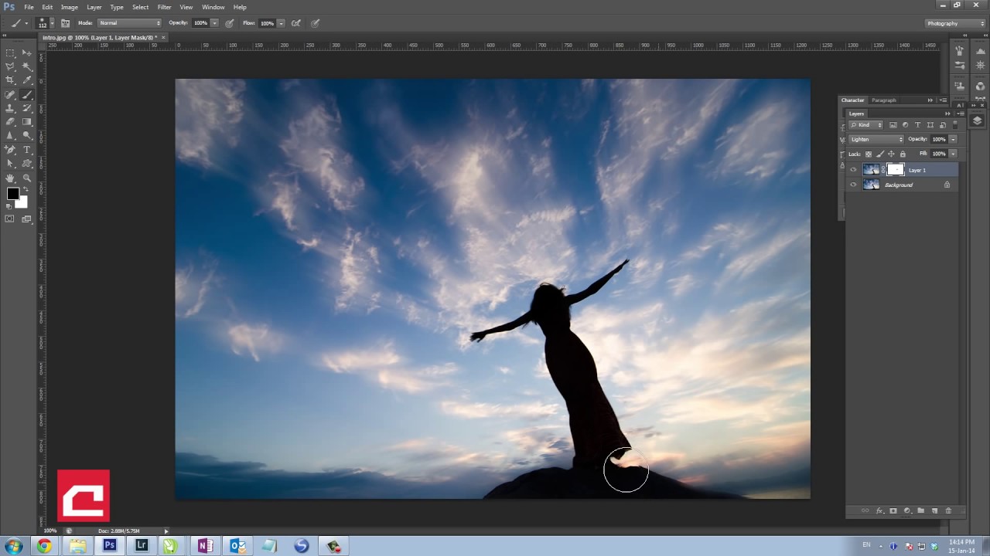Select the Crop tool
990x556 pixels.
[10, 80]
